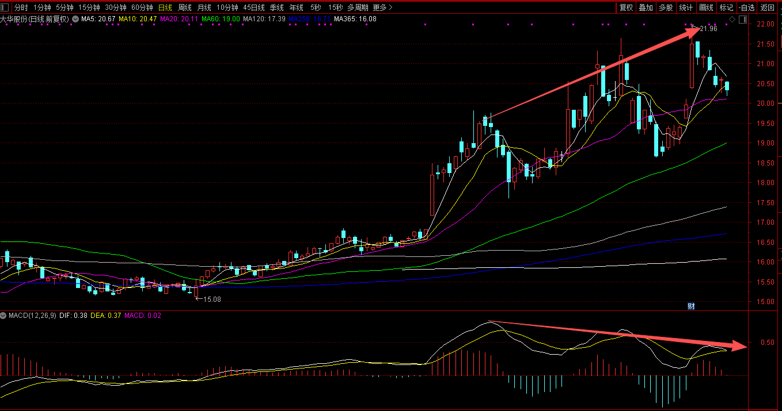This screenshot has width=782, height=411.
Task: Select the 60分钟 period tab
Action: coord(142,7)
